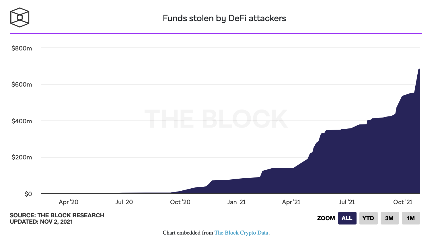This screenshot has height=246, width=440.
Task: Click the chart title 'Funds stolen by DeFi attackers'
Action: pyautogui.click(x=224, y=18)
